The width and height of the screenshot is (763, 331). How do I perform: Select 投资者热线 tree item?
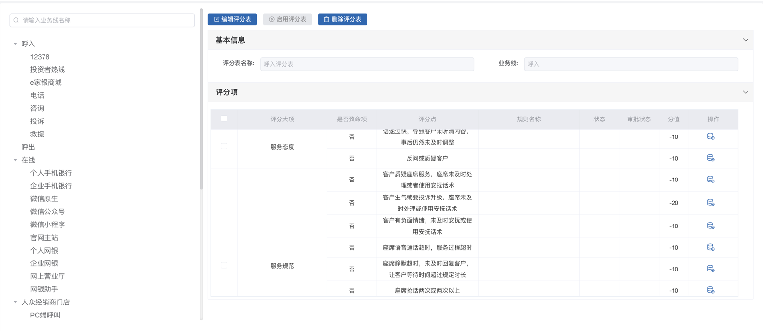(47, 70)
